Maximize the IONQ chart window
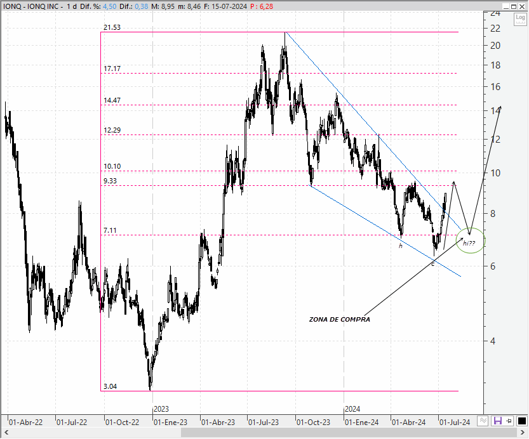The image size is (529, 439). coord(514,6)
